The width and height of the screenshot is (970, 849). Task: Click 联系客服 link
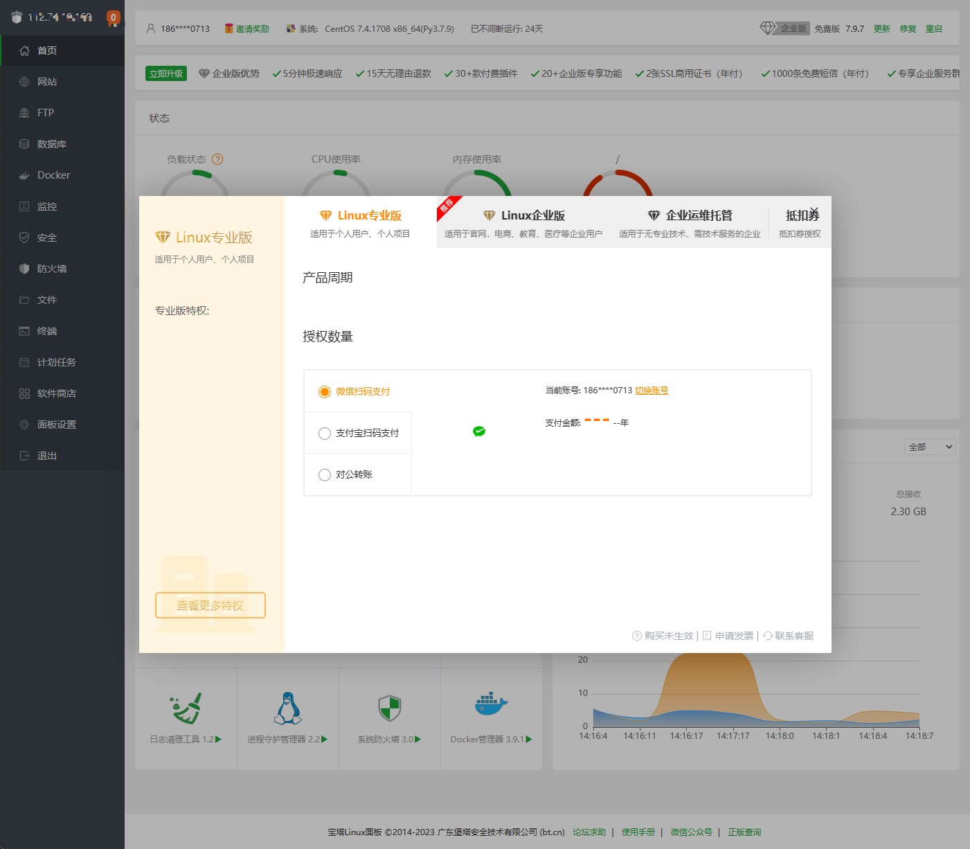(x=789, y=636)
